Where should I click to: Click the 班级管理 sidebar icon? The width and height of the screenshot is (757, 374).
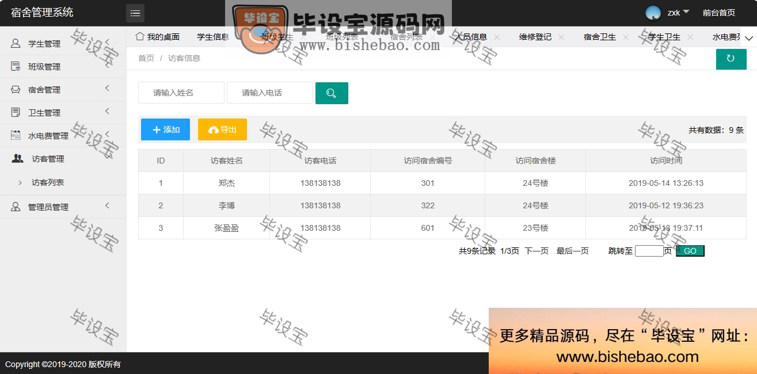(16, 66)
